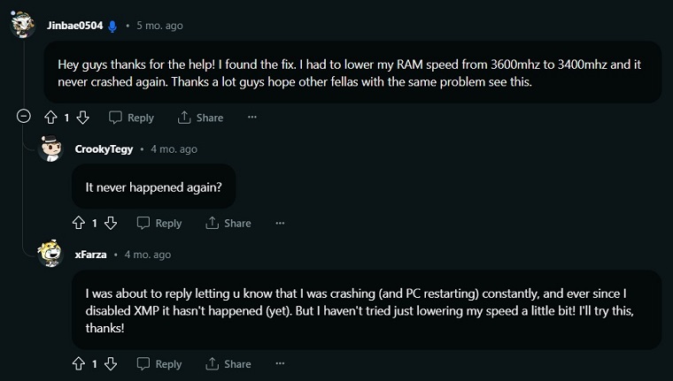Screen dimensions: 673x381
Task: Click the microphone OP badge beside Jinbae0504
Action: [x=112, y=27]
